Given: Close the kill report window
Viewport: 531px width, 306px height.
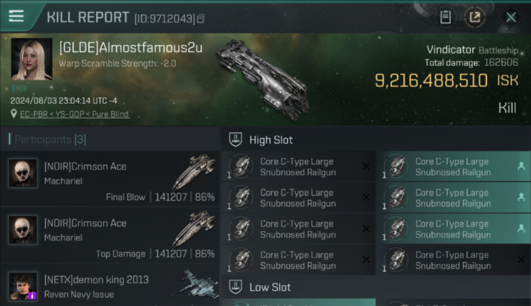Looking at the screenshot, I should 511,17.
